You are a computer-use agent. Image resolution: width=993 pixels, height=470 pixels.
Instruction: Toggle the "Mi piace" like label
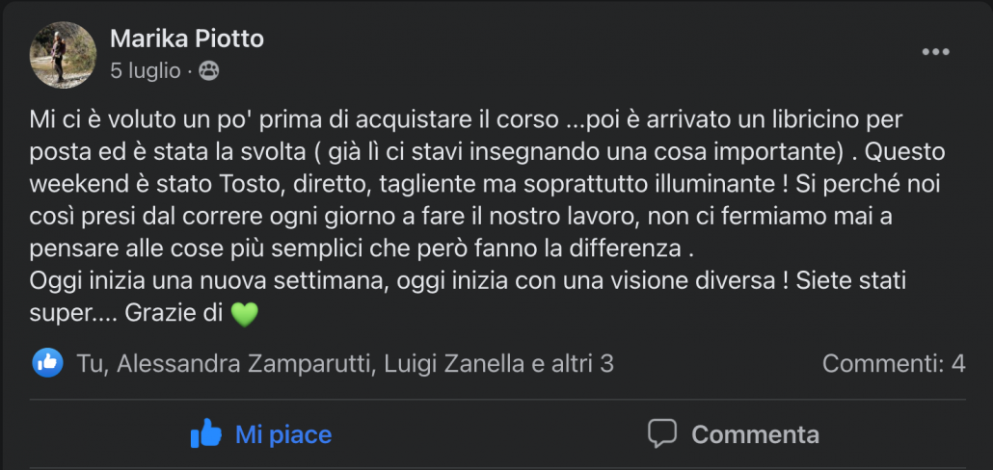[x=283, y=434]
